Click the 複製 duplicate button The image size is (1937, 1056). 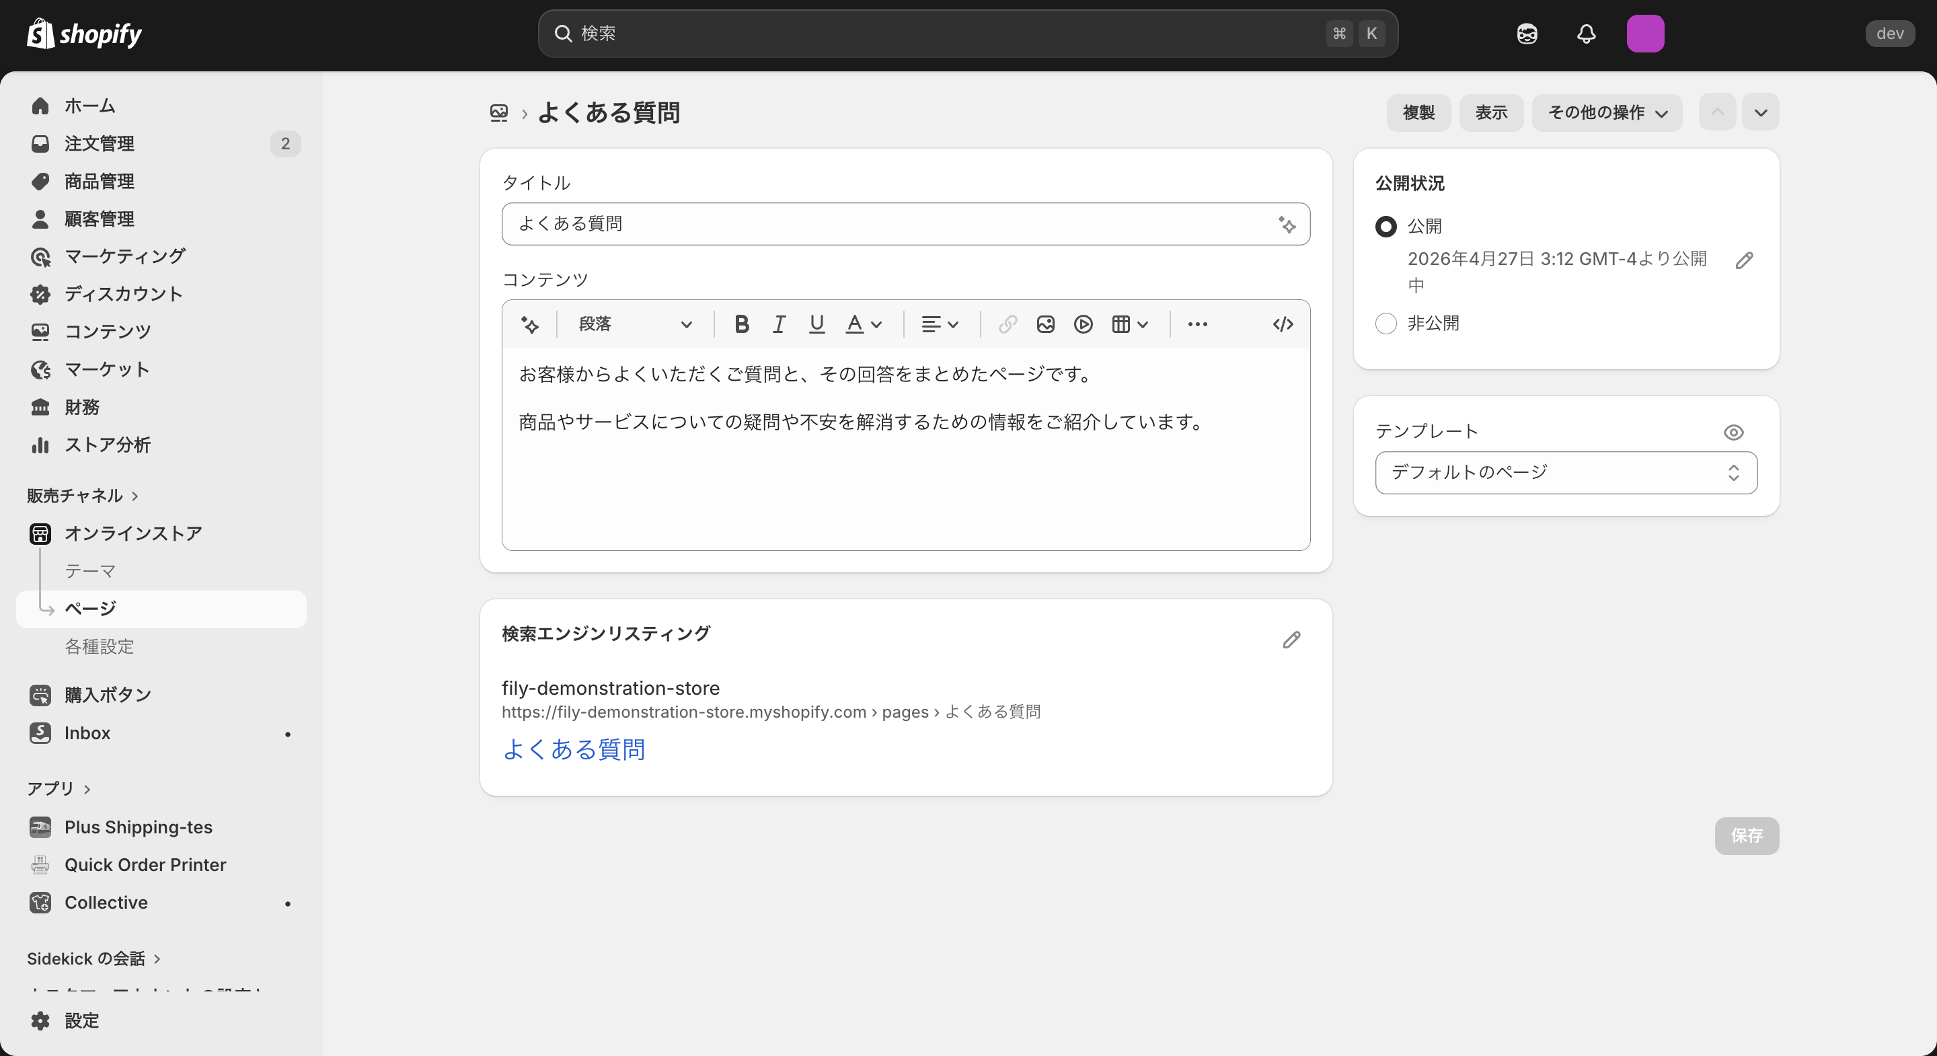pyautogui.click(x=1418, y=113)
